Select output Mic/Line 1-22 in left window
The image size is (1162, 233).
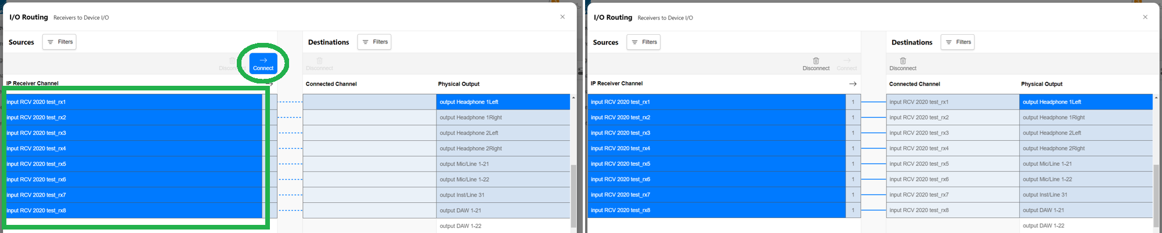503,180
